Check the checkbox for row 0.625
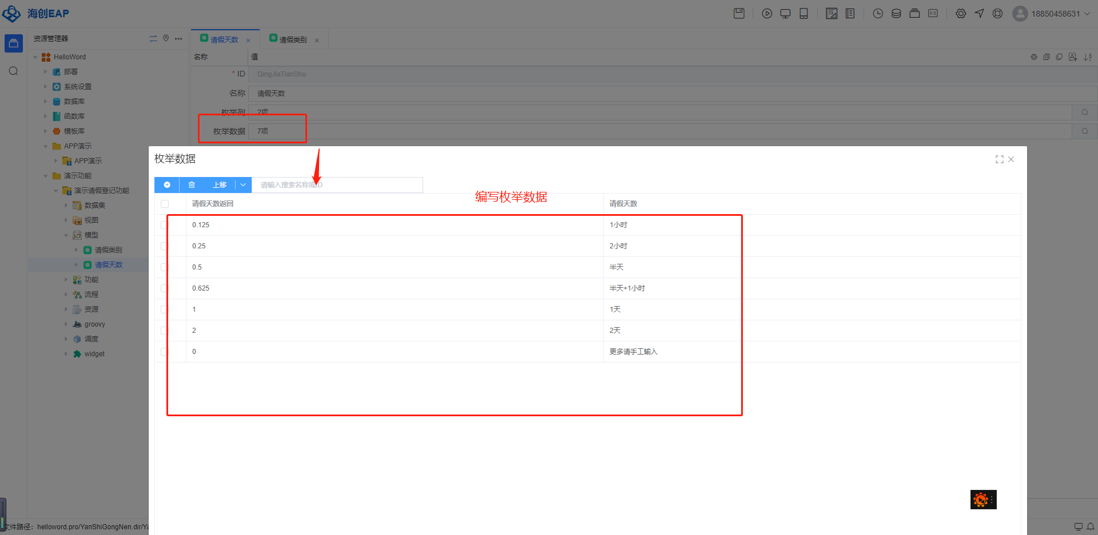Viewport: 1098px width, 535px height. pyautogui.click(x=165, y=288)
